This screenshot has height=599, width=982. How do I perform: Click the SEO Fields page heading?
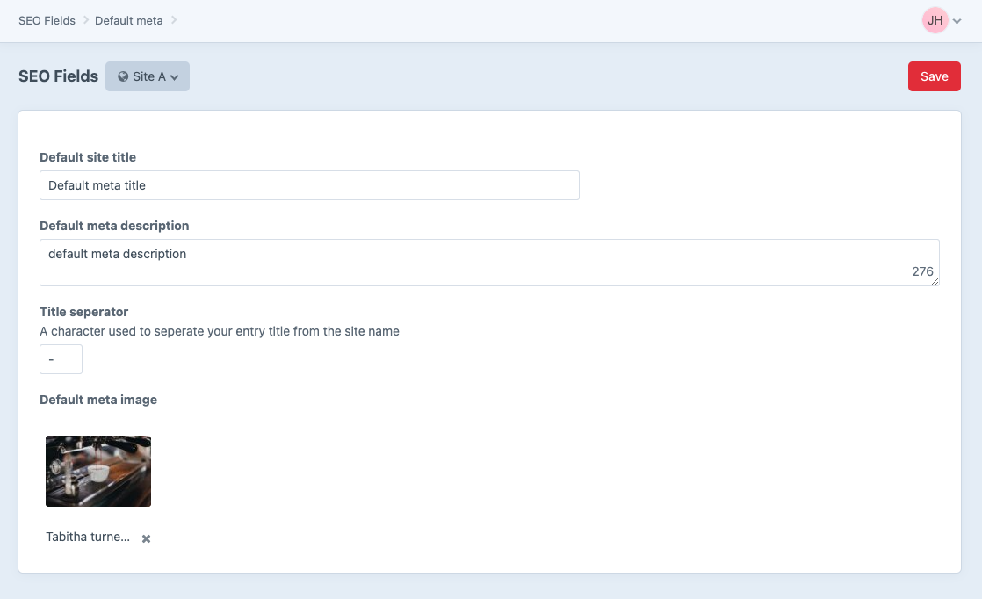click(58, 76)
